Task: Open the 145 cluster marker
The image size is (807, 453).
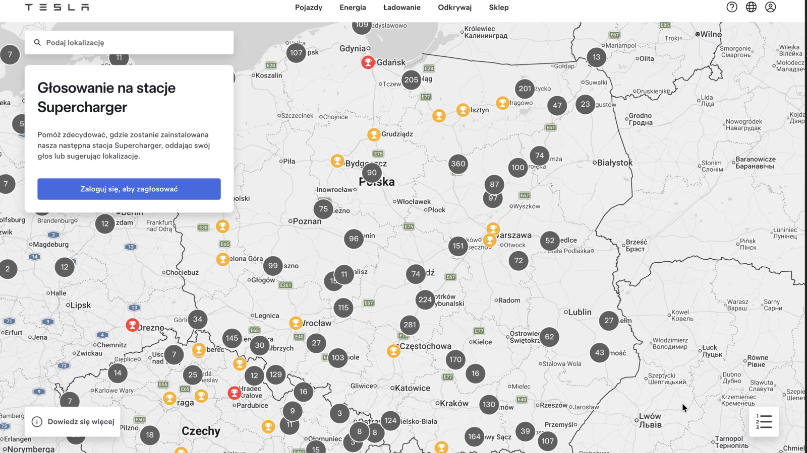Action: 232,338
